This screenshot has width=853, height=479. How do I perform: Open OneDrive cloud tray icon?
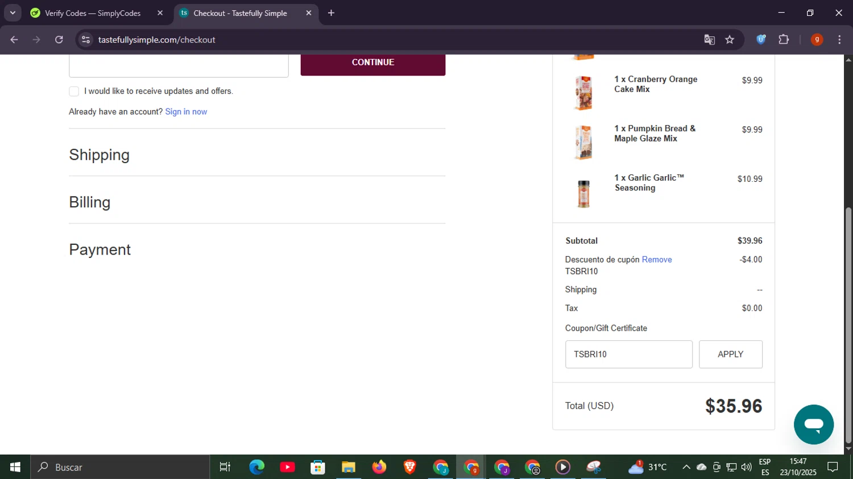pyautogui.click(x=702, y=467)
